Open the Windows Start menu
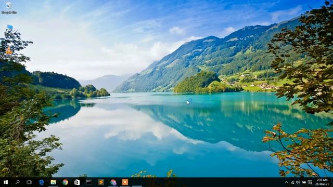This screenshot has height=187, width=333. pos(6,182)
